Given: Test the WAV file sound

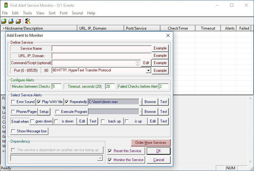Looking at the screenshot, I should click(164, 102).
